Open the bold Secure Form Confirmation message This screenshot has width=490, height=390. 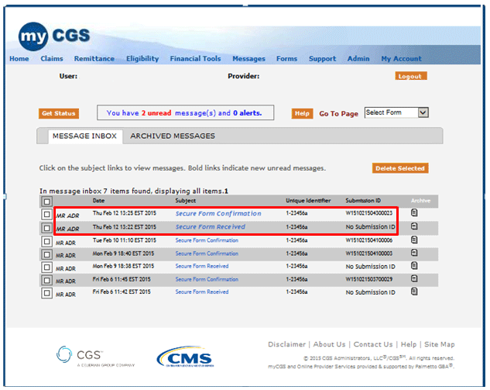tap(218, 213)
